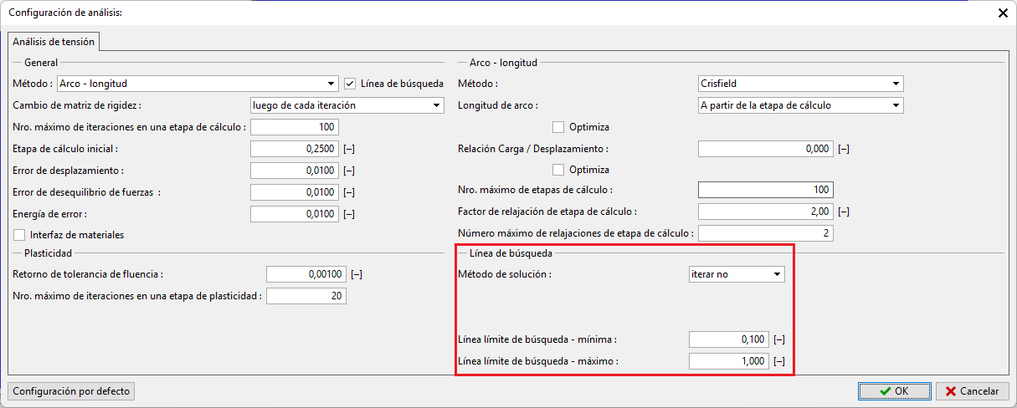The image size is (1017, 408).
Task: Select the Análisis de tensión tab
Action: pyautogui.click(x=54, y=41)
